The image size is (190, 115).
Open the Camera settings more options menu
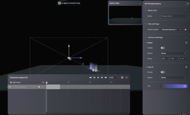pyautogui.click(x=186, y=37)
